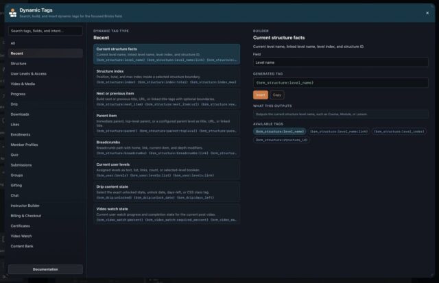
Task: Select the All category
Action: pos(45,43)
